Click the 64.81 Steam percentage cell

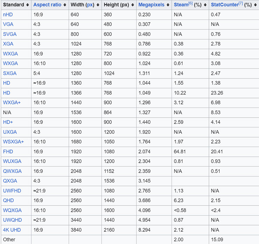(180, 152)
